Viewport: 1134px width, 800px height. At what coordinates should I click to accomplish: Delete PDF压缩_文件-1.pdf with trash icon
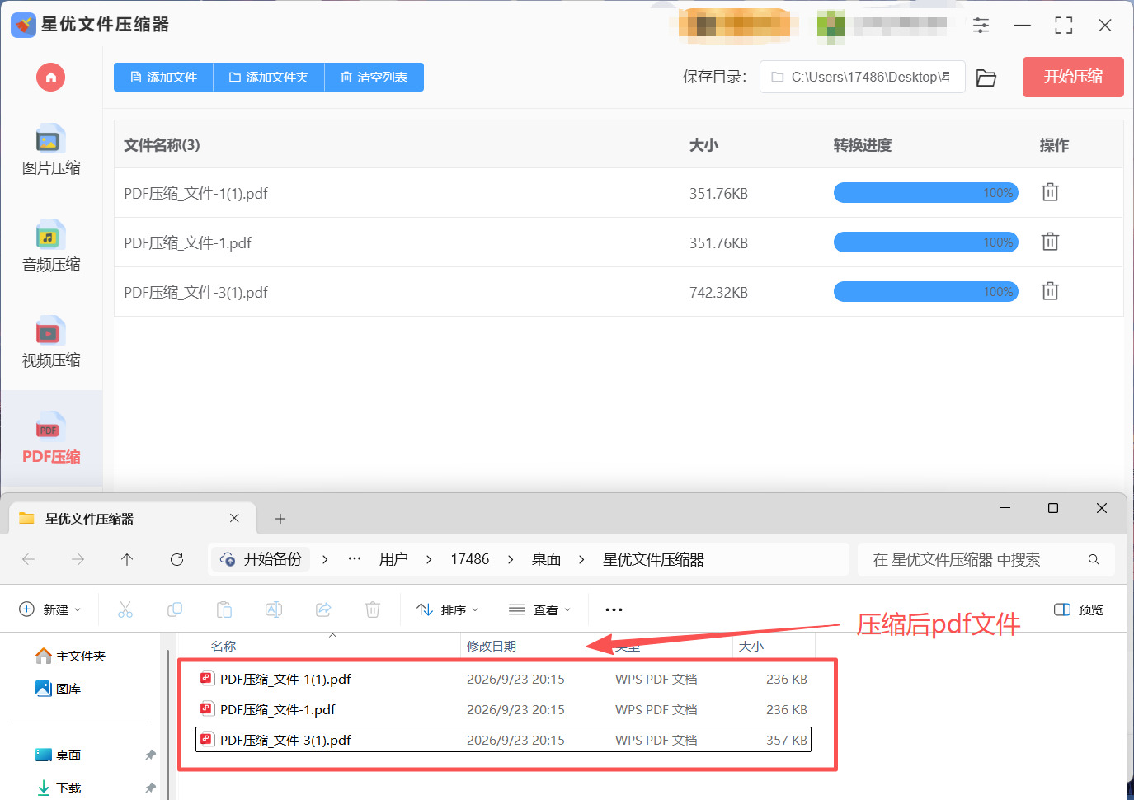pyautogui.click(x=1050, y=242)
